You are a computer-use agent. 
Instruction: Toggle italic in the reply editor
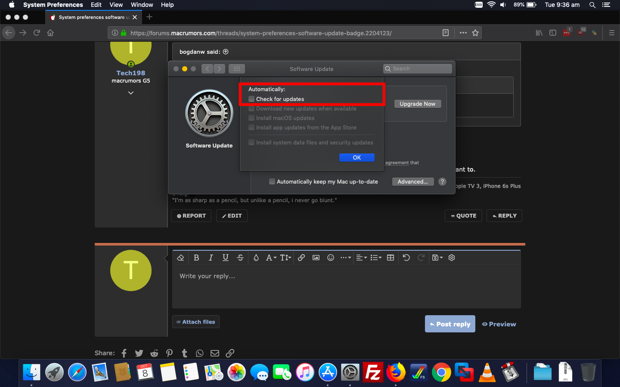[211, 258]
